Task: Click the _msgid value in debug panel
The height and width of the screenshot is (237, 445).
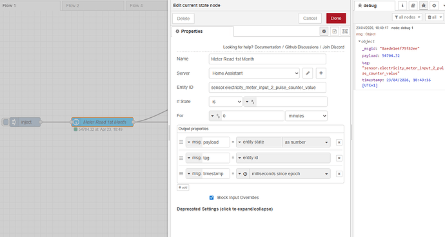Action: pos(400,48)
